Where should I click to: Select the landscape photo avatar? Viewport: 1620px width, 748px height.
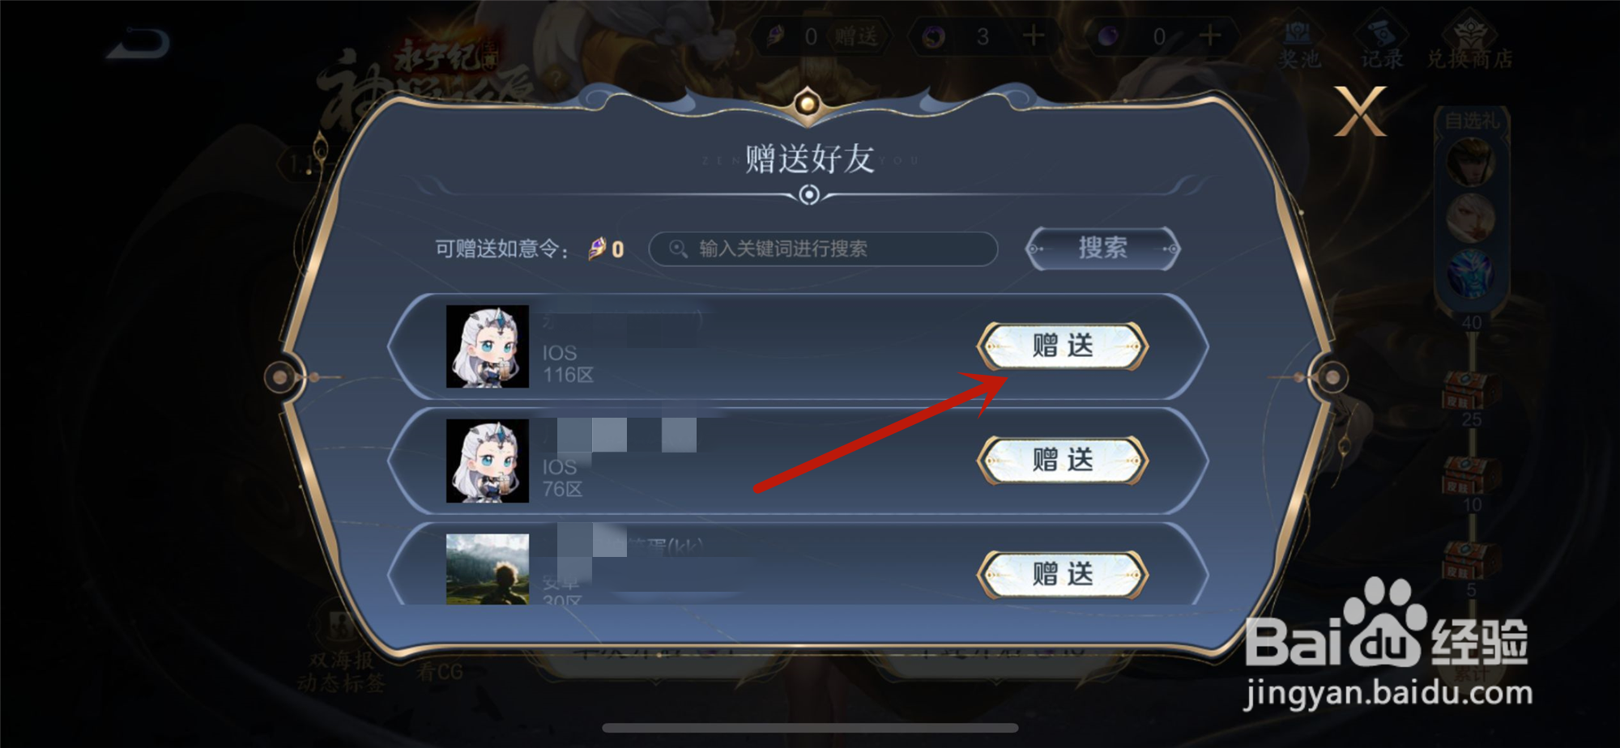[x=488, y=569]
